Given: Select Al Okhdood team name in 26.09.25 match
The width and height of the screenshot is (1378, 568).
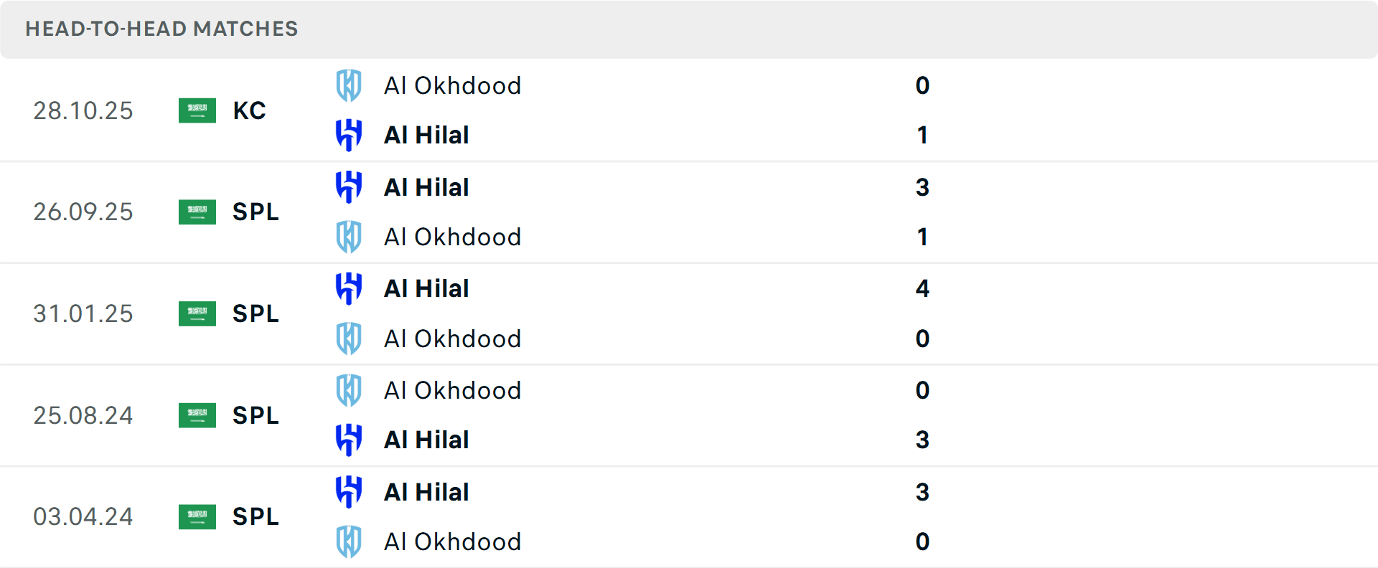Looking at the screenshot, I should pyautogui.click(x=452, y=237).
